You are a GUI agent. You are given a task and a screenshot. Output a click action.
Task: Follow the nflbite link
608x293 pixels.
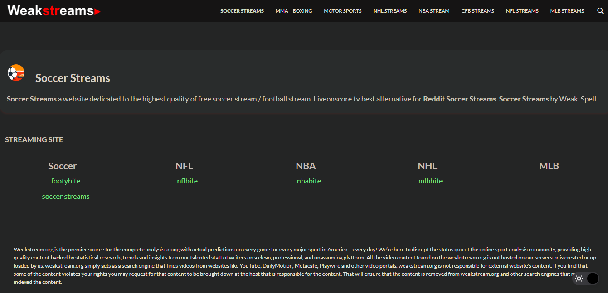187,181
